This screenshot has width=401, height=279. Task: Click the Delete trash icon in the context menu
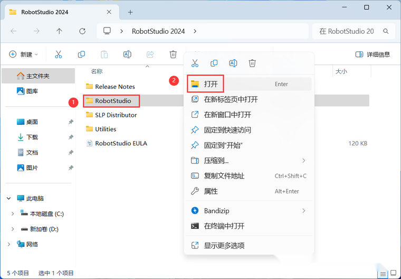(x=252, y=63)
